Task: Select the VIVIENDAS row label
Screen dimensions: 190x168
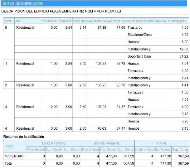Action: point(15,156)
